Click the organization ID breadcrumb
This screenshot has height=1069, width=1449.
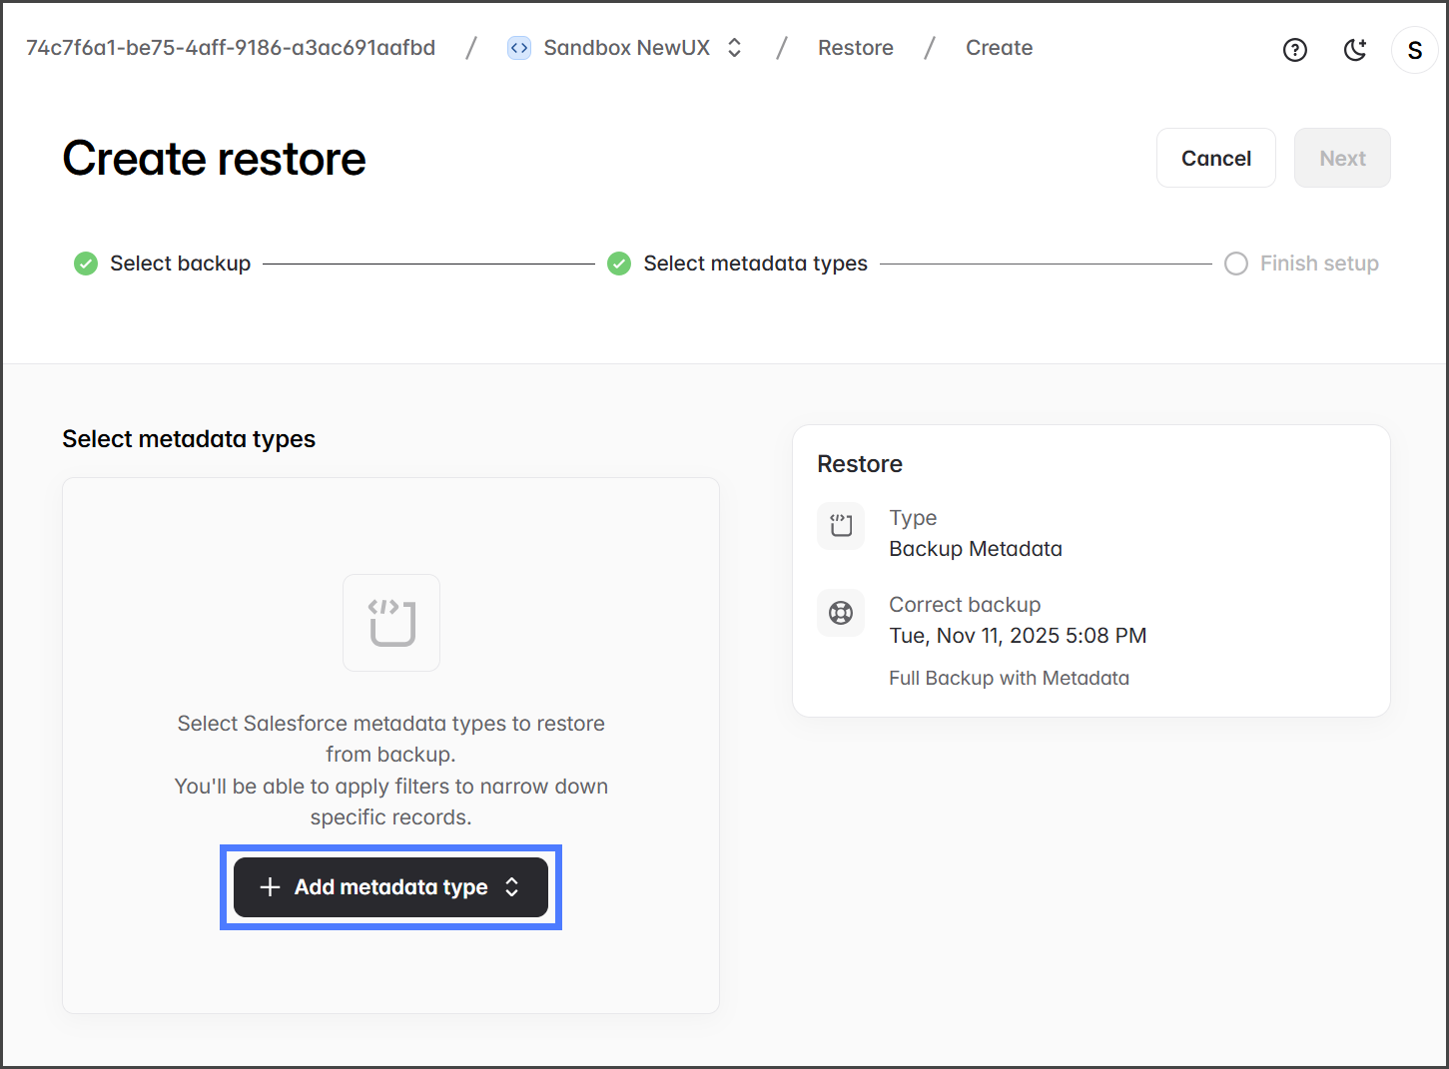coord(231,48)
